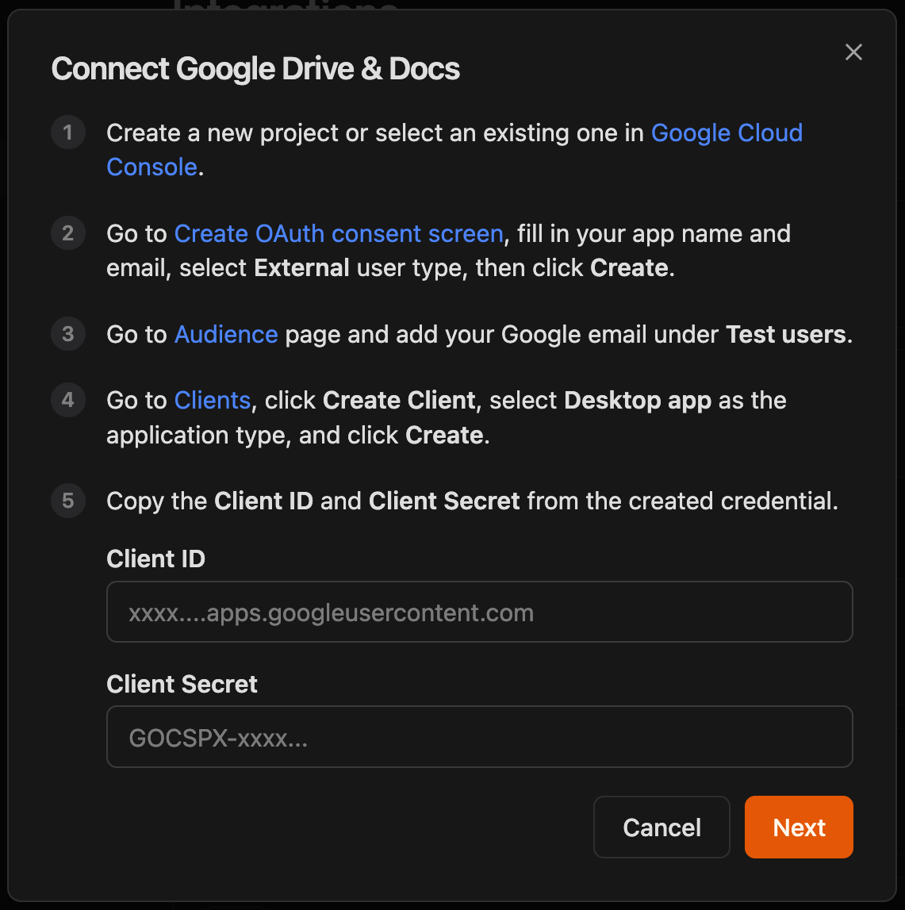Image resolution: width=905 pixels, height=910 pixels.
Task: Open the Audience page link
Action: [x=226, y=335]
